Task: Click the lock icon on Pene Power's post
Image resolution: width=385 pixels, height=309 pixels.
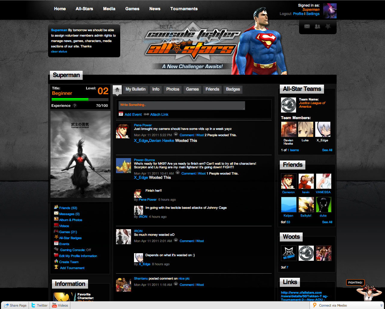Action: click(x=176, y=134)
